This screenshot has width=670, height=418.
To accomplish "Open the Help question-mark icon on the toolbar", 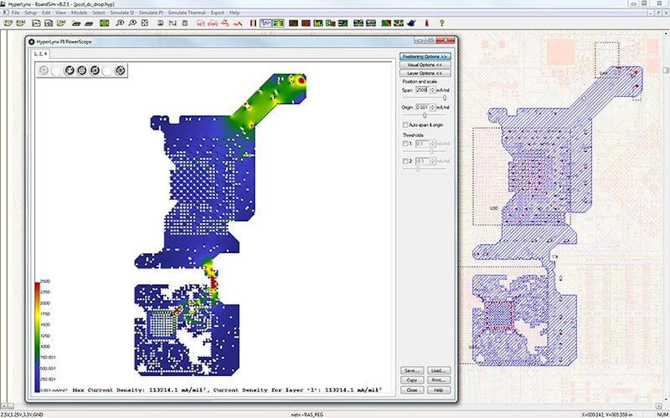I will click(442, 22).
